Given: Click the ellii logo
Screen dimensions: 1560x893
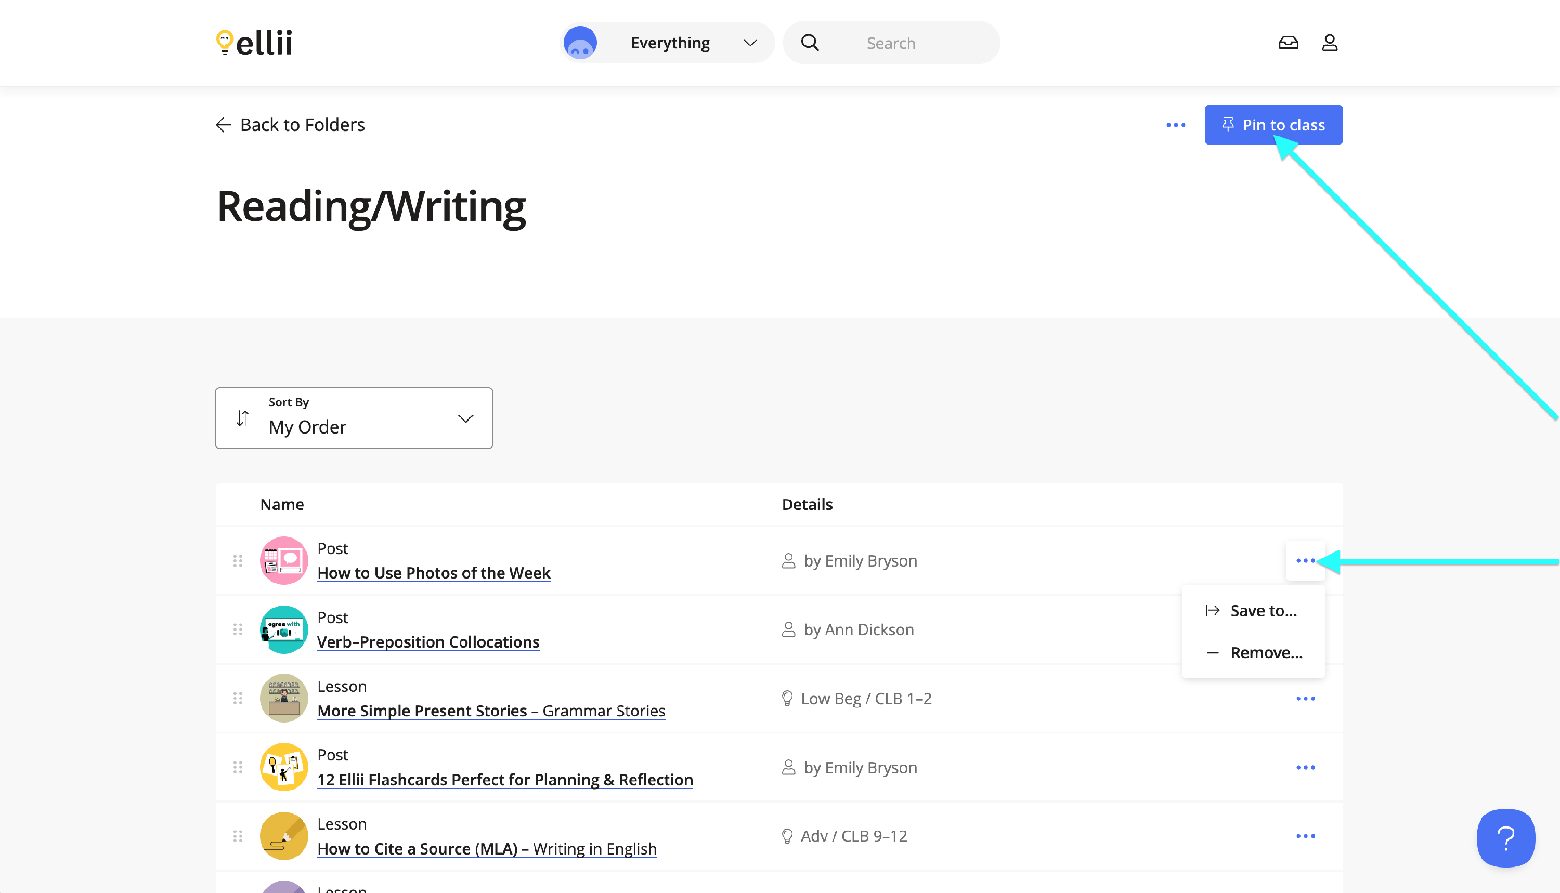Looking at the screenshot, I should click(254, 42).
